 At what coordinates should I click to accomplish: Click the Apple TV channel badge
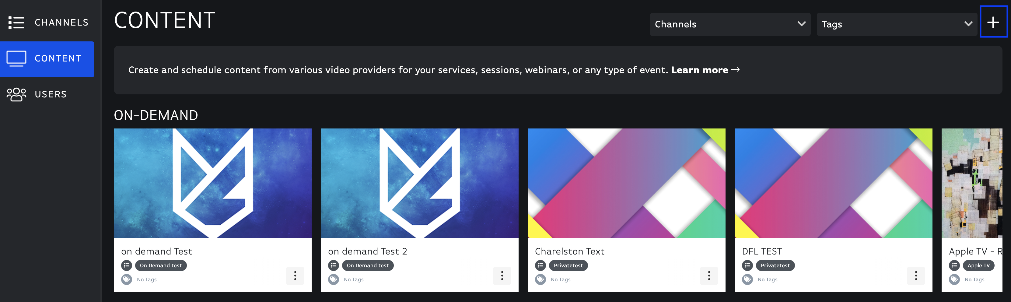pyautogui.click(x=978, y=265)
